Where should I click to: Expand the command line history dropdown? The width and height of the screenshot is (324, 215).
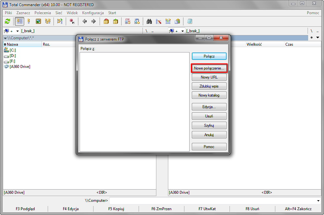point(318,201)
